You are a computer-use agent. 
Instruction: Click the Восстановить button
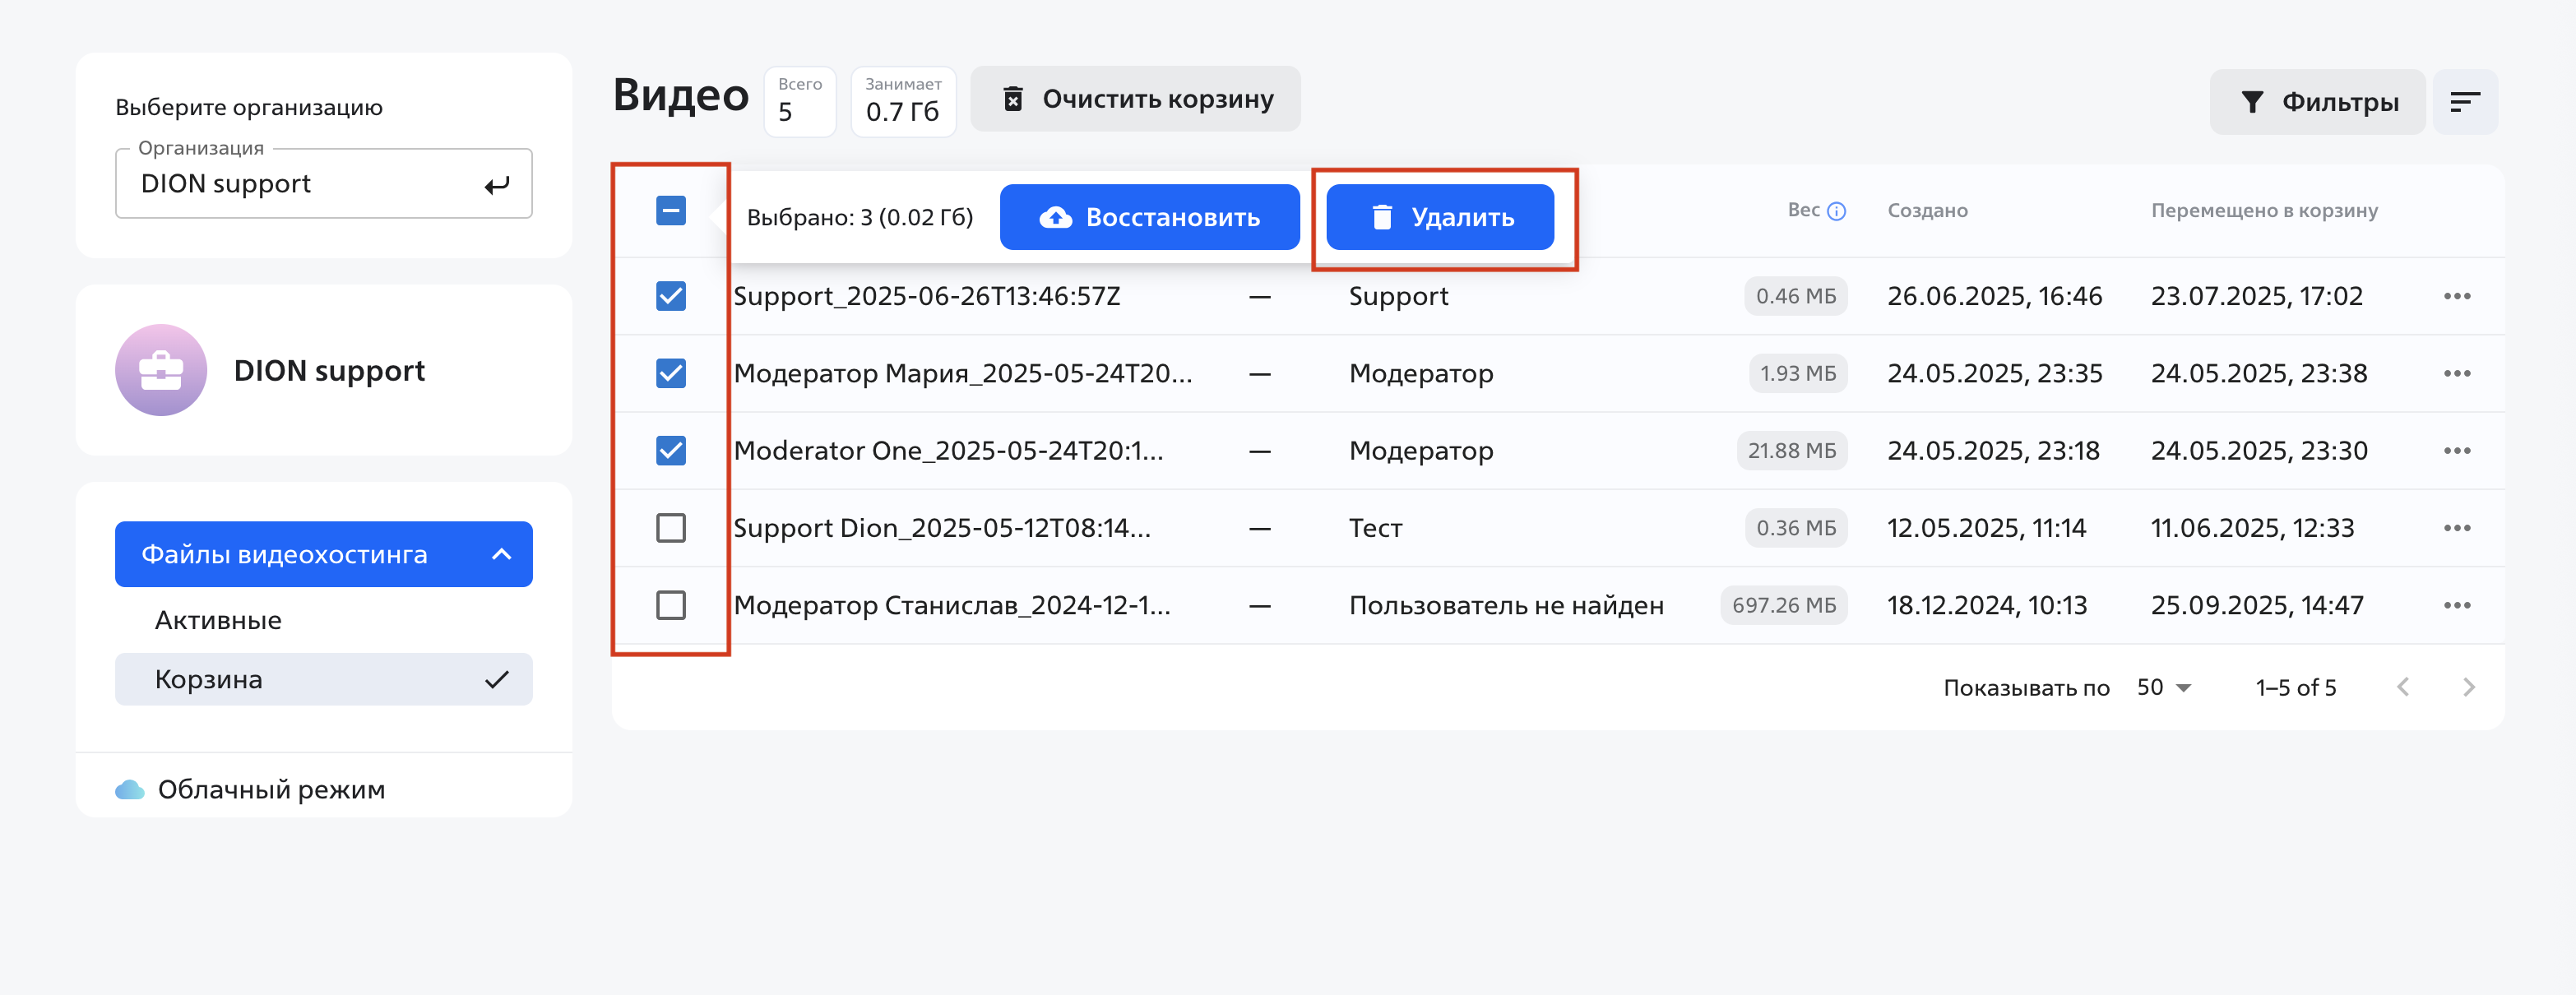coord(1149,217)
